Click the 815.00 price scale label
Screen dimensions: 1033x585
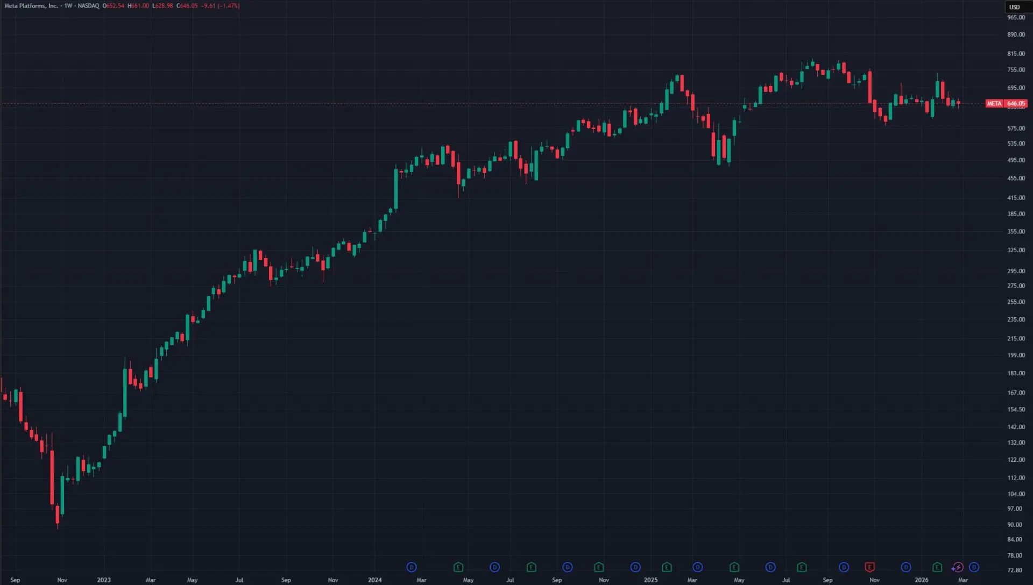(x=1016, y=54)
